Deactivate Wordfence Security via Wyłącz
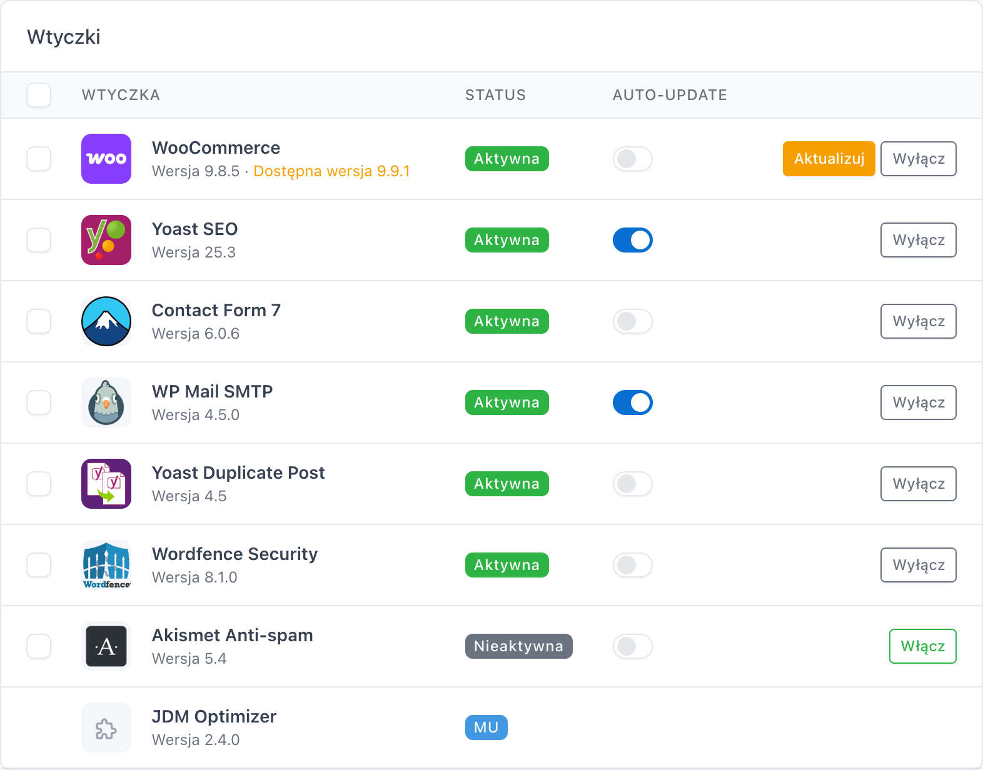The height and width of the screenshot is (770, 983). pyautogui.click(x=919, y=565)
